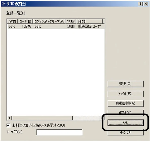Image resolution: width=150 pixels, height=141 pixels.
Task: Sort by ログイン名/グループ名 column header
Action: [49, 21]
